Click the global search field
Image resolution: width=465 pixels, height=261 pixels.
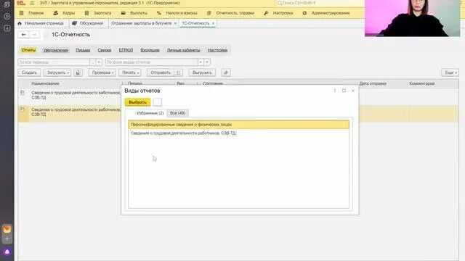pos(320,3)
